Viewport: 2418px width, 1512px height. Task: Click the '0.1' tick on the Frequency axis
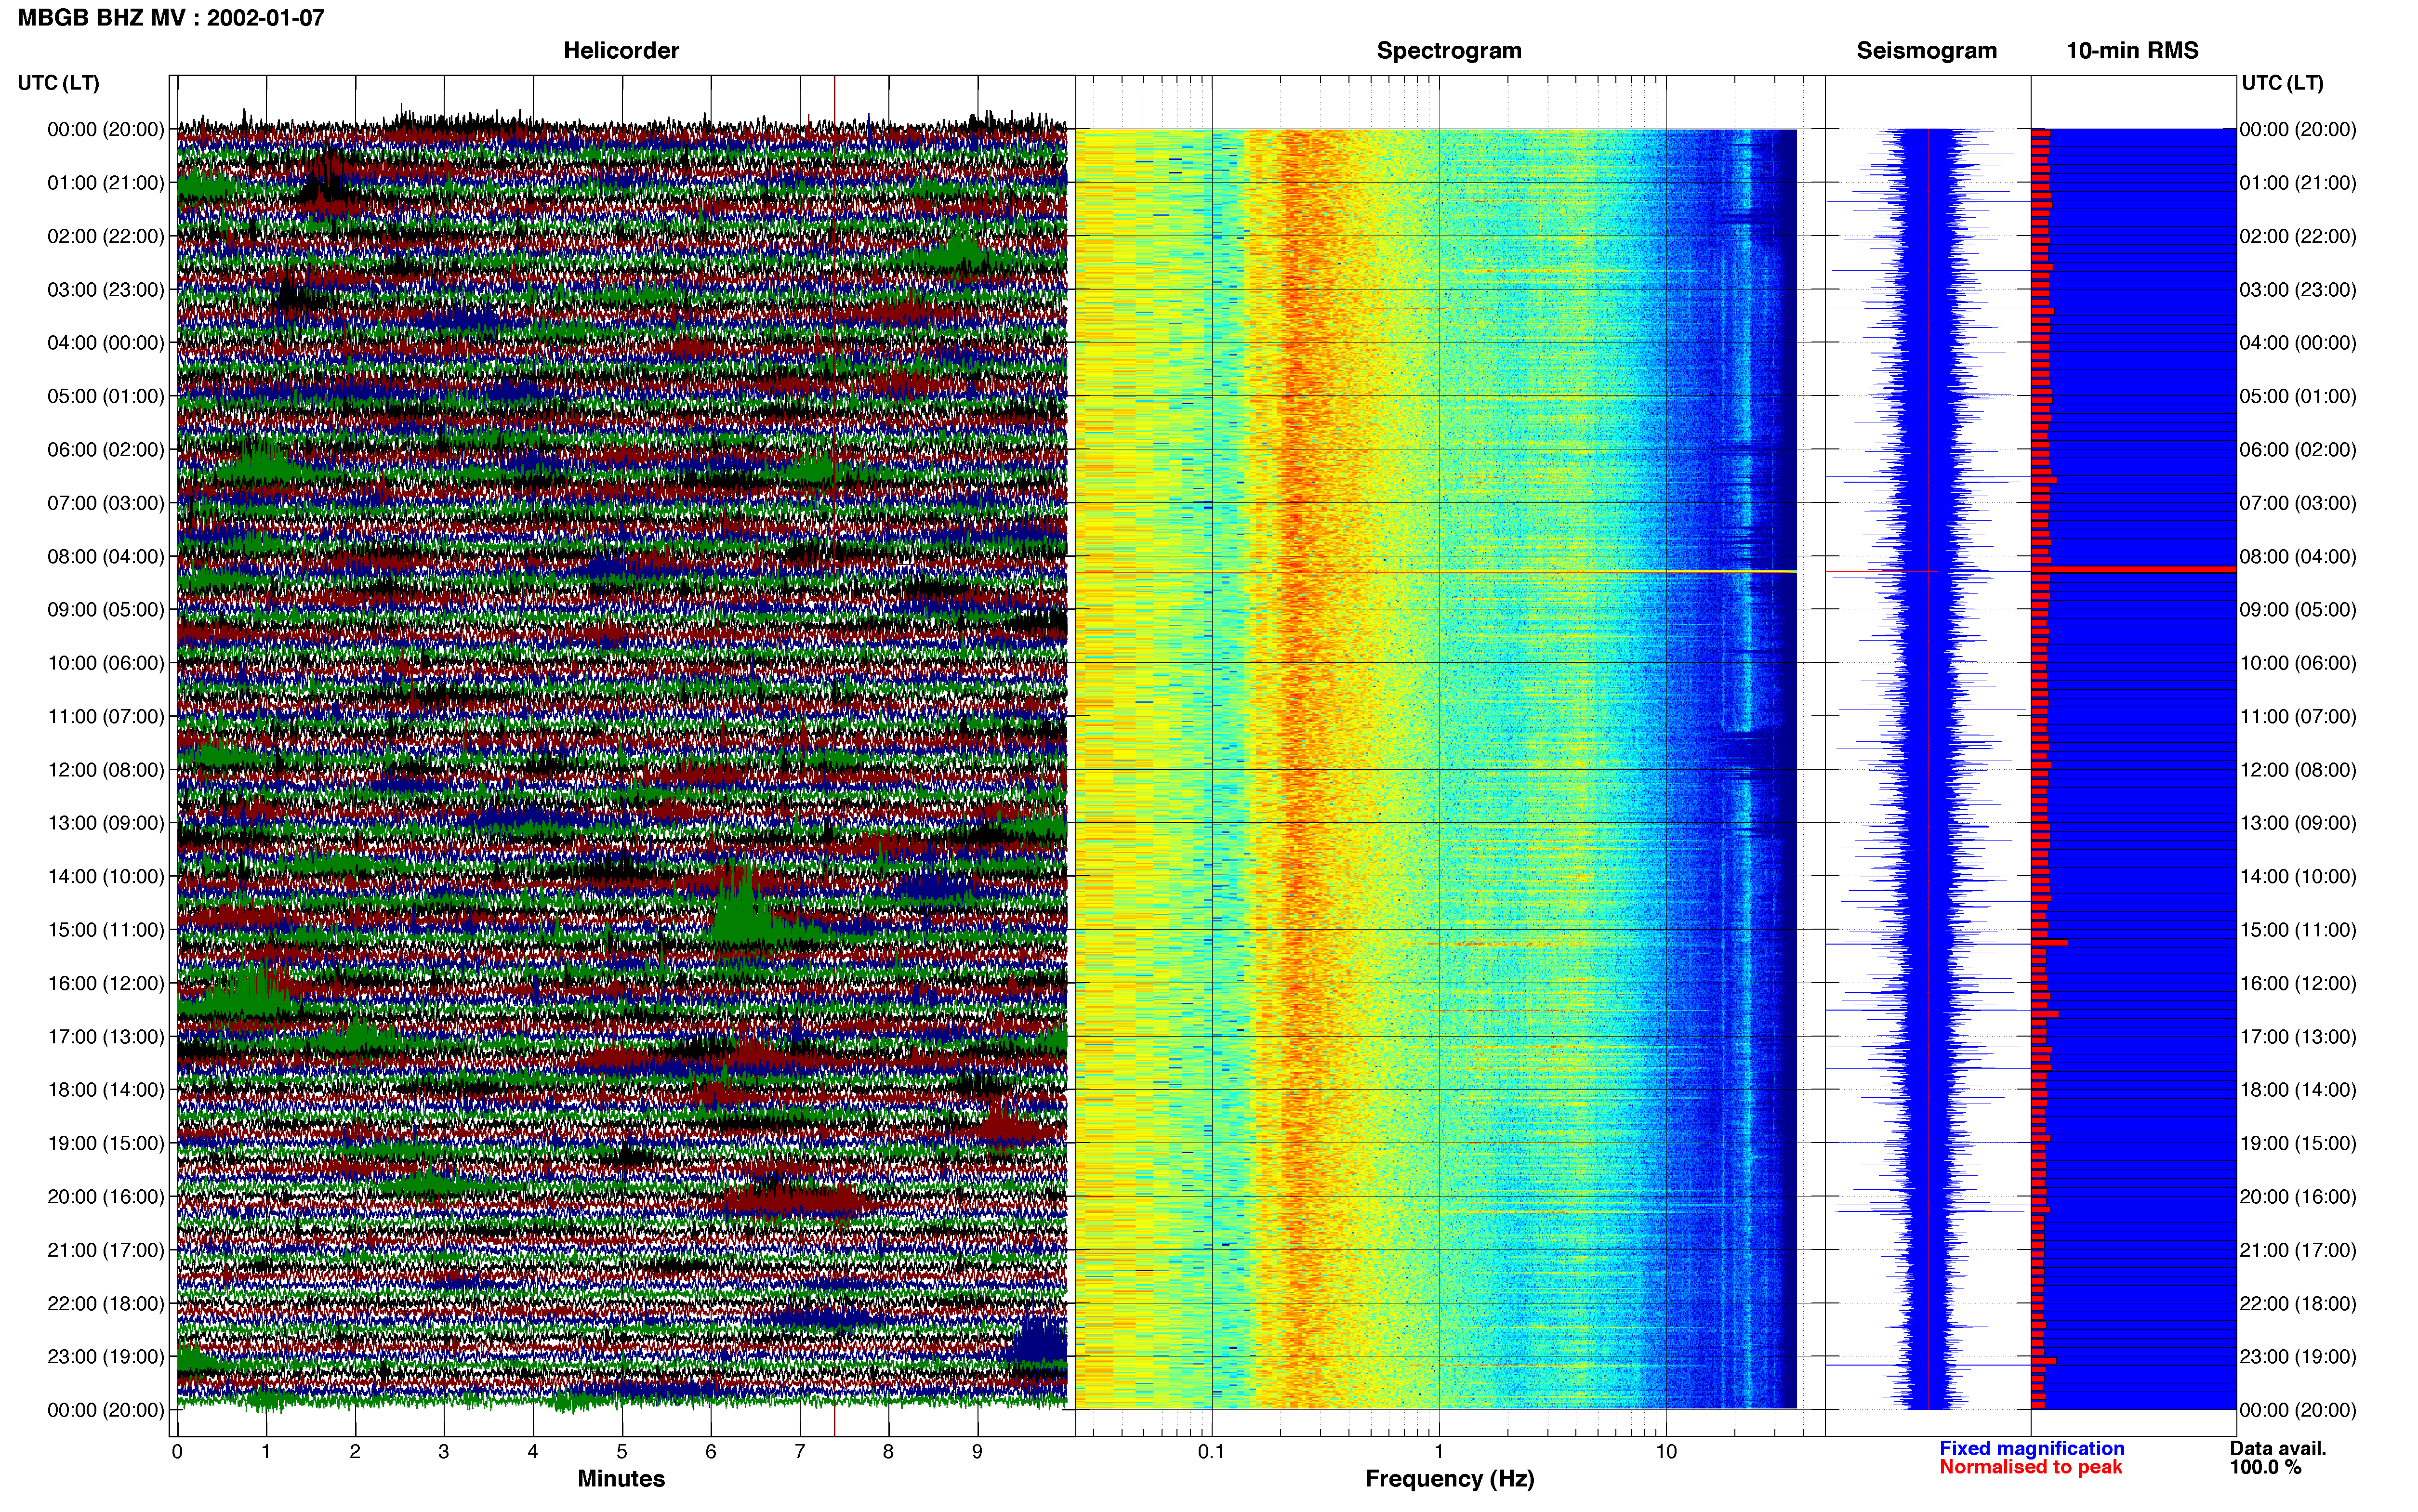tap(1211, 1452)
